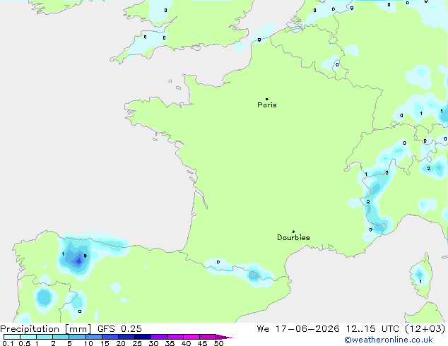Pick the 45–50 mm legend color swatch
Viewport: 448px width, 346px height.
pos(208,337)
